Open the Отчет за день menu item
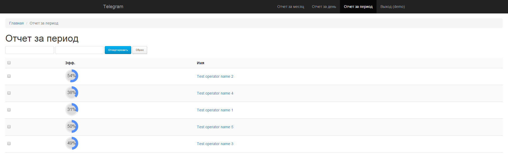Viewport: 508px width, 158px height. click(324, 7)
